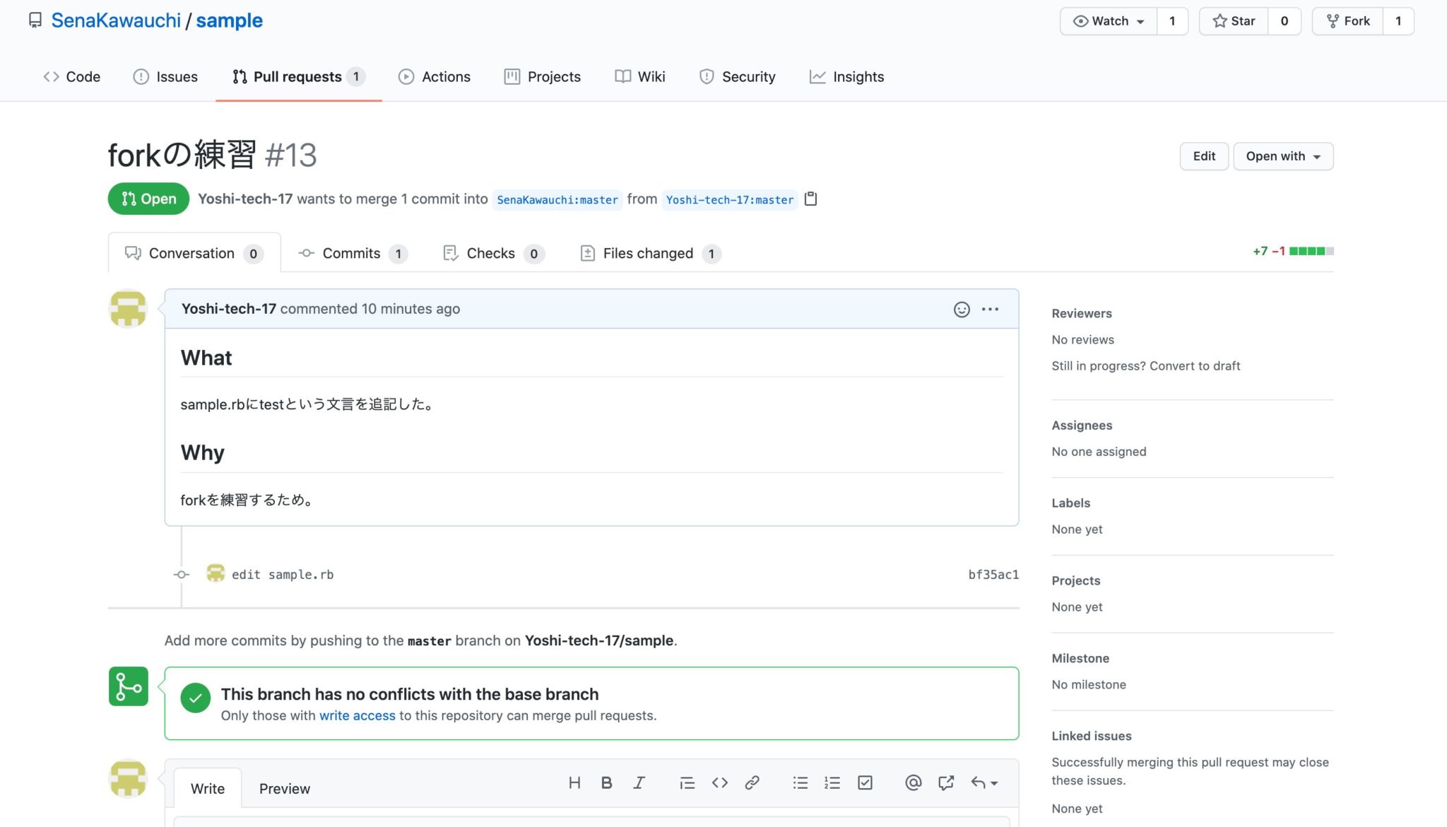Apply bold formatting in the comment editor
Viewport: 1447px width, 827px height.
click(606, 782)
